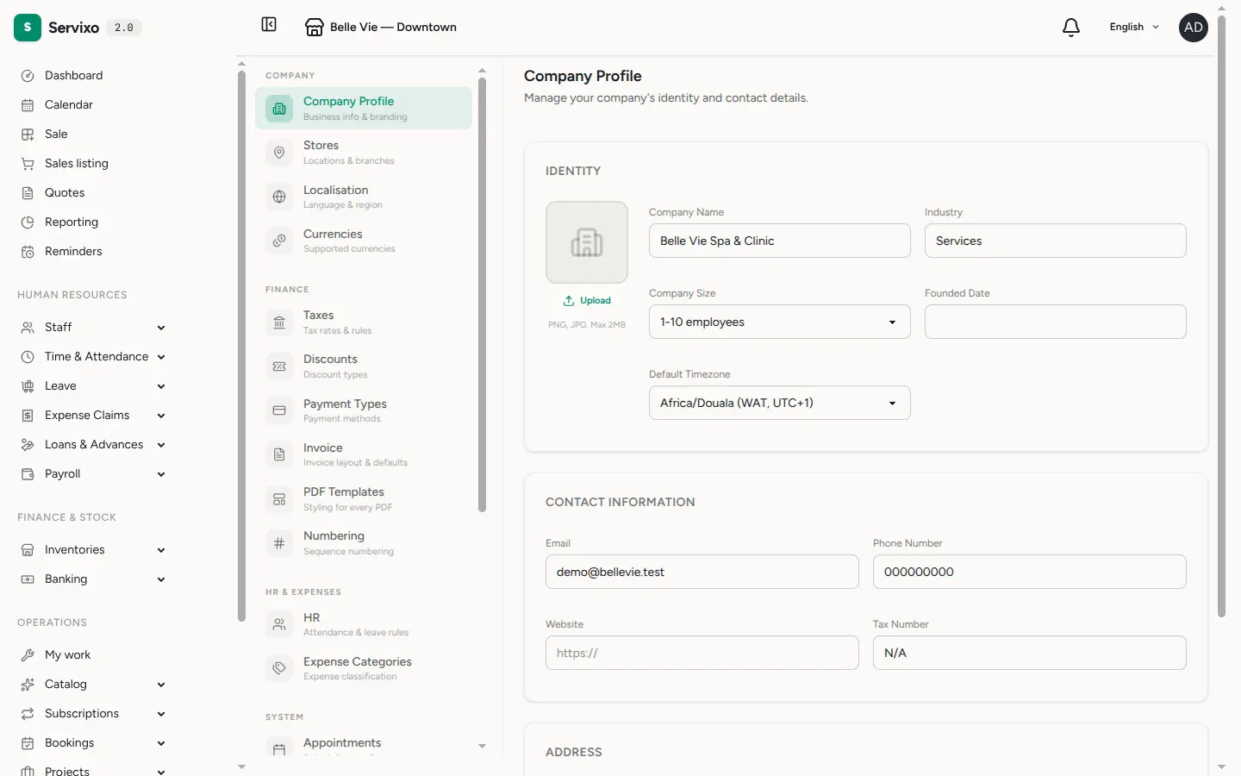Image resolution: width=1241 pixels, height=776 pixels.
Task: Click the store icon beside Belle Vie — Downtown
Action: click(x=315, y=28)
